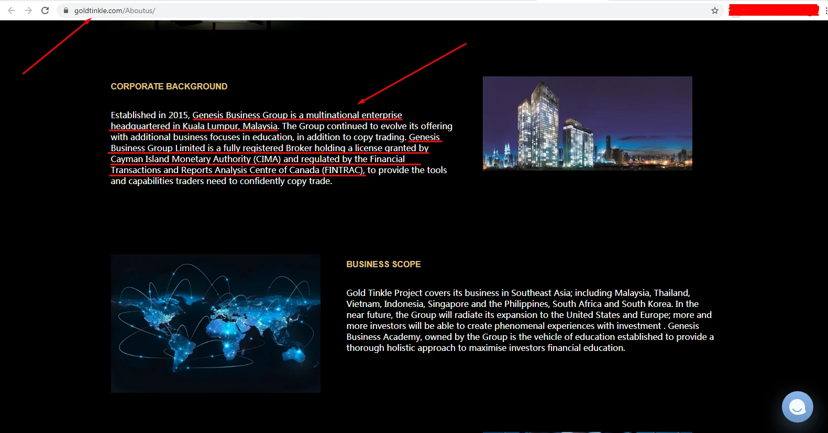Open the live chat bubble
The width and height of the screenshot is (828, 433).
[797, 406]
